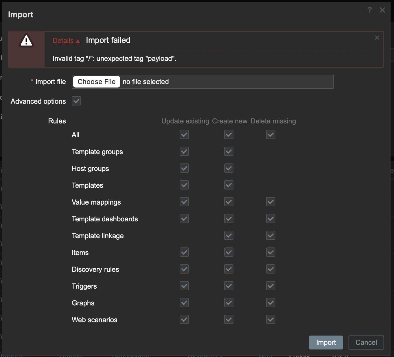Dismiss the Import failed error message
The width and height of the screenshot is (394, 357).
click(377, 38)
